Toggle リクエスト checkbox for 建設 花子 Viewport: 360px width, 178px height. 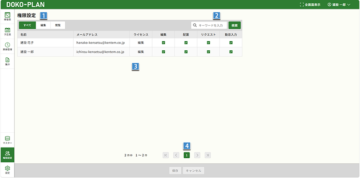pos(208,43)
